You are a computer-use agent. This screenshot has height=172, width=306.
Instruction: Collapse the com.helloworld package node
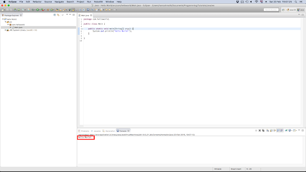(x=8, y=24)
